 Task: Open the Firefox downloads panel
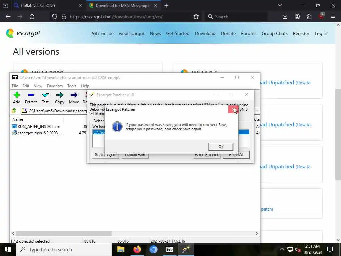click(285, 17)
